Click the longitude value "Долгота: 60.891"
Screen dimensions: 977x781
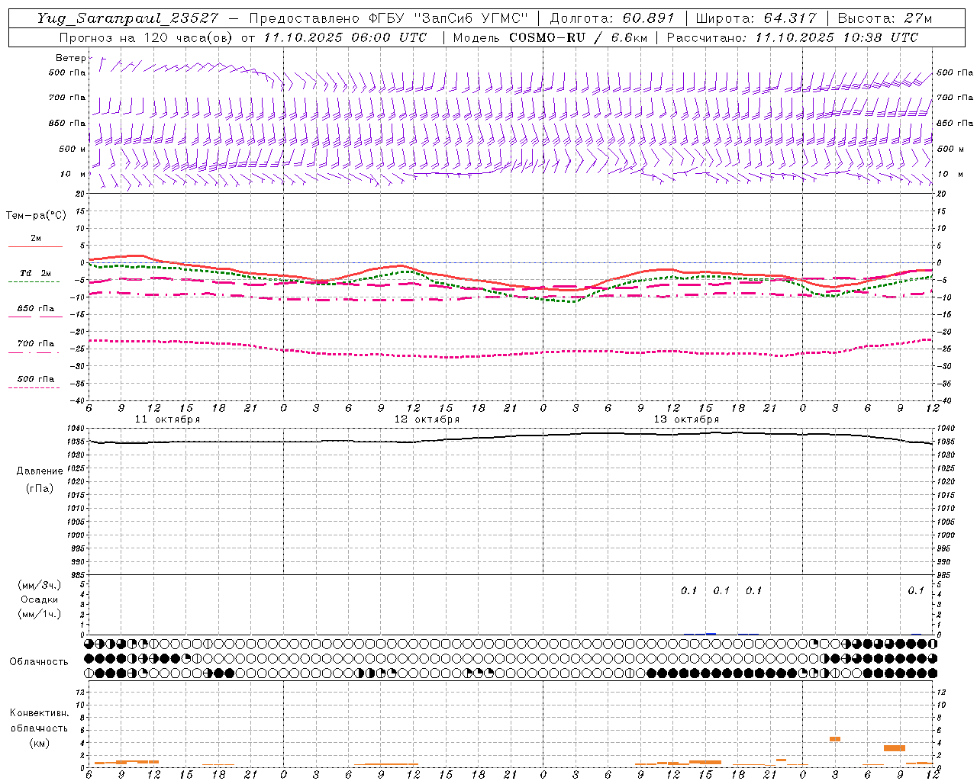[x=612, y=19]
